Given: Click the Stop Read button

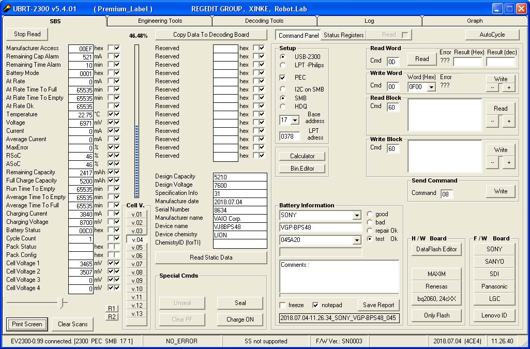Looking at the screenshot, I should click(27, 34).
